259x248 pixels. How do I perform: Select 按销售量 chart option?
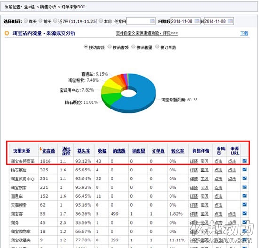coord(133,46)
